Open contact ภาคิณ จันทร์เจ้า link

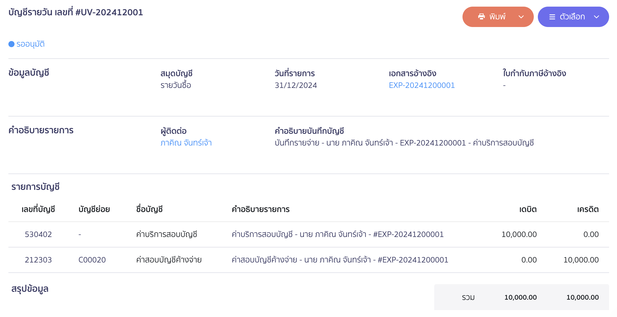click(x=186, y=143)
